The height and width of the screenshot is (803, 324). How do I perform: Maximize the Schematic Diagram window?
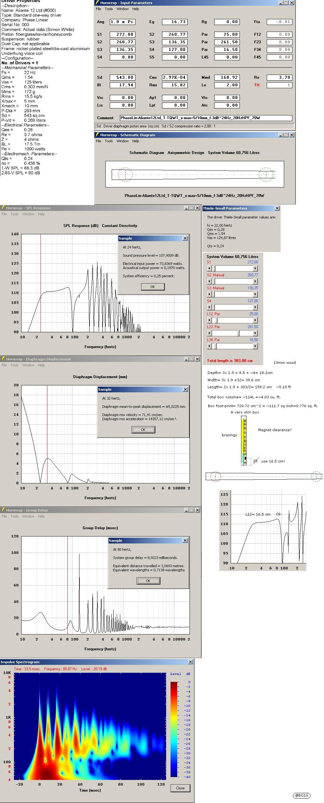pos(286,135)
